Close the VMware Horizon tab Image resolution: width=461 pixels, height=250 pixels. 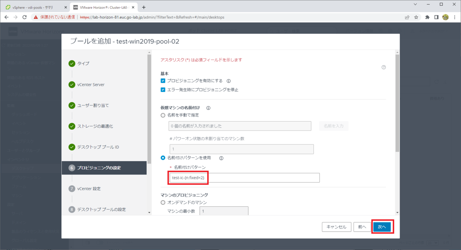[x=133, y=7]
